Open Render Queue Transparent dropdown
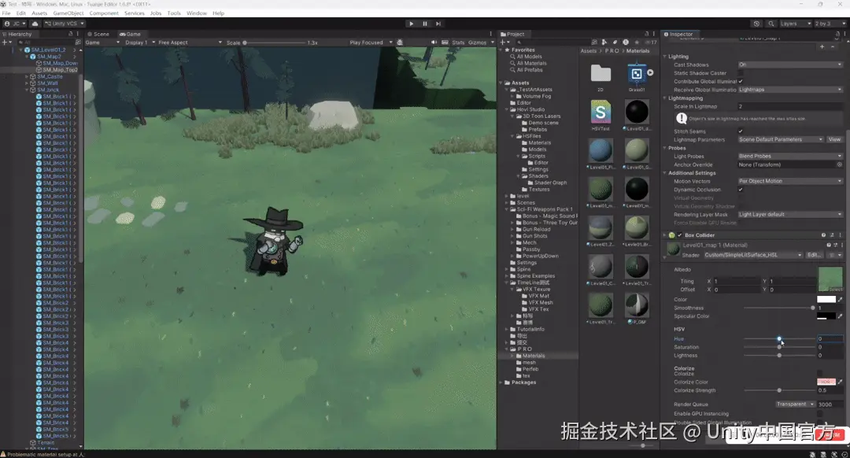This screenshot has height=458, width=850. point(795,404)
